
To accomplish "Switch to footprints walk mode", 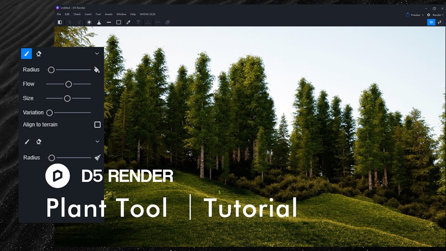I will coord(439,22).
